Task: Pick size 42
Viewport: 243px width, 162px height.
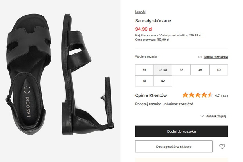Action: 163,81
